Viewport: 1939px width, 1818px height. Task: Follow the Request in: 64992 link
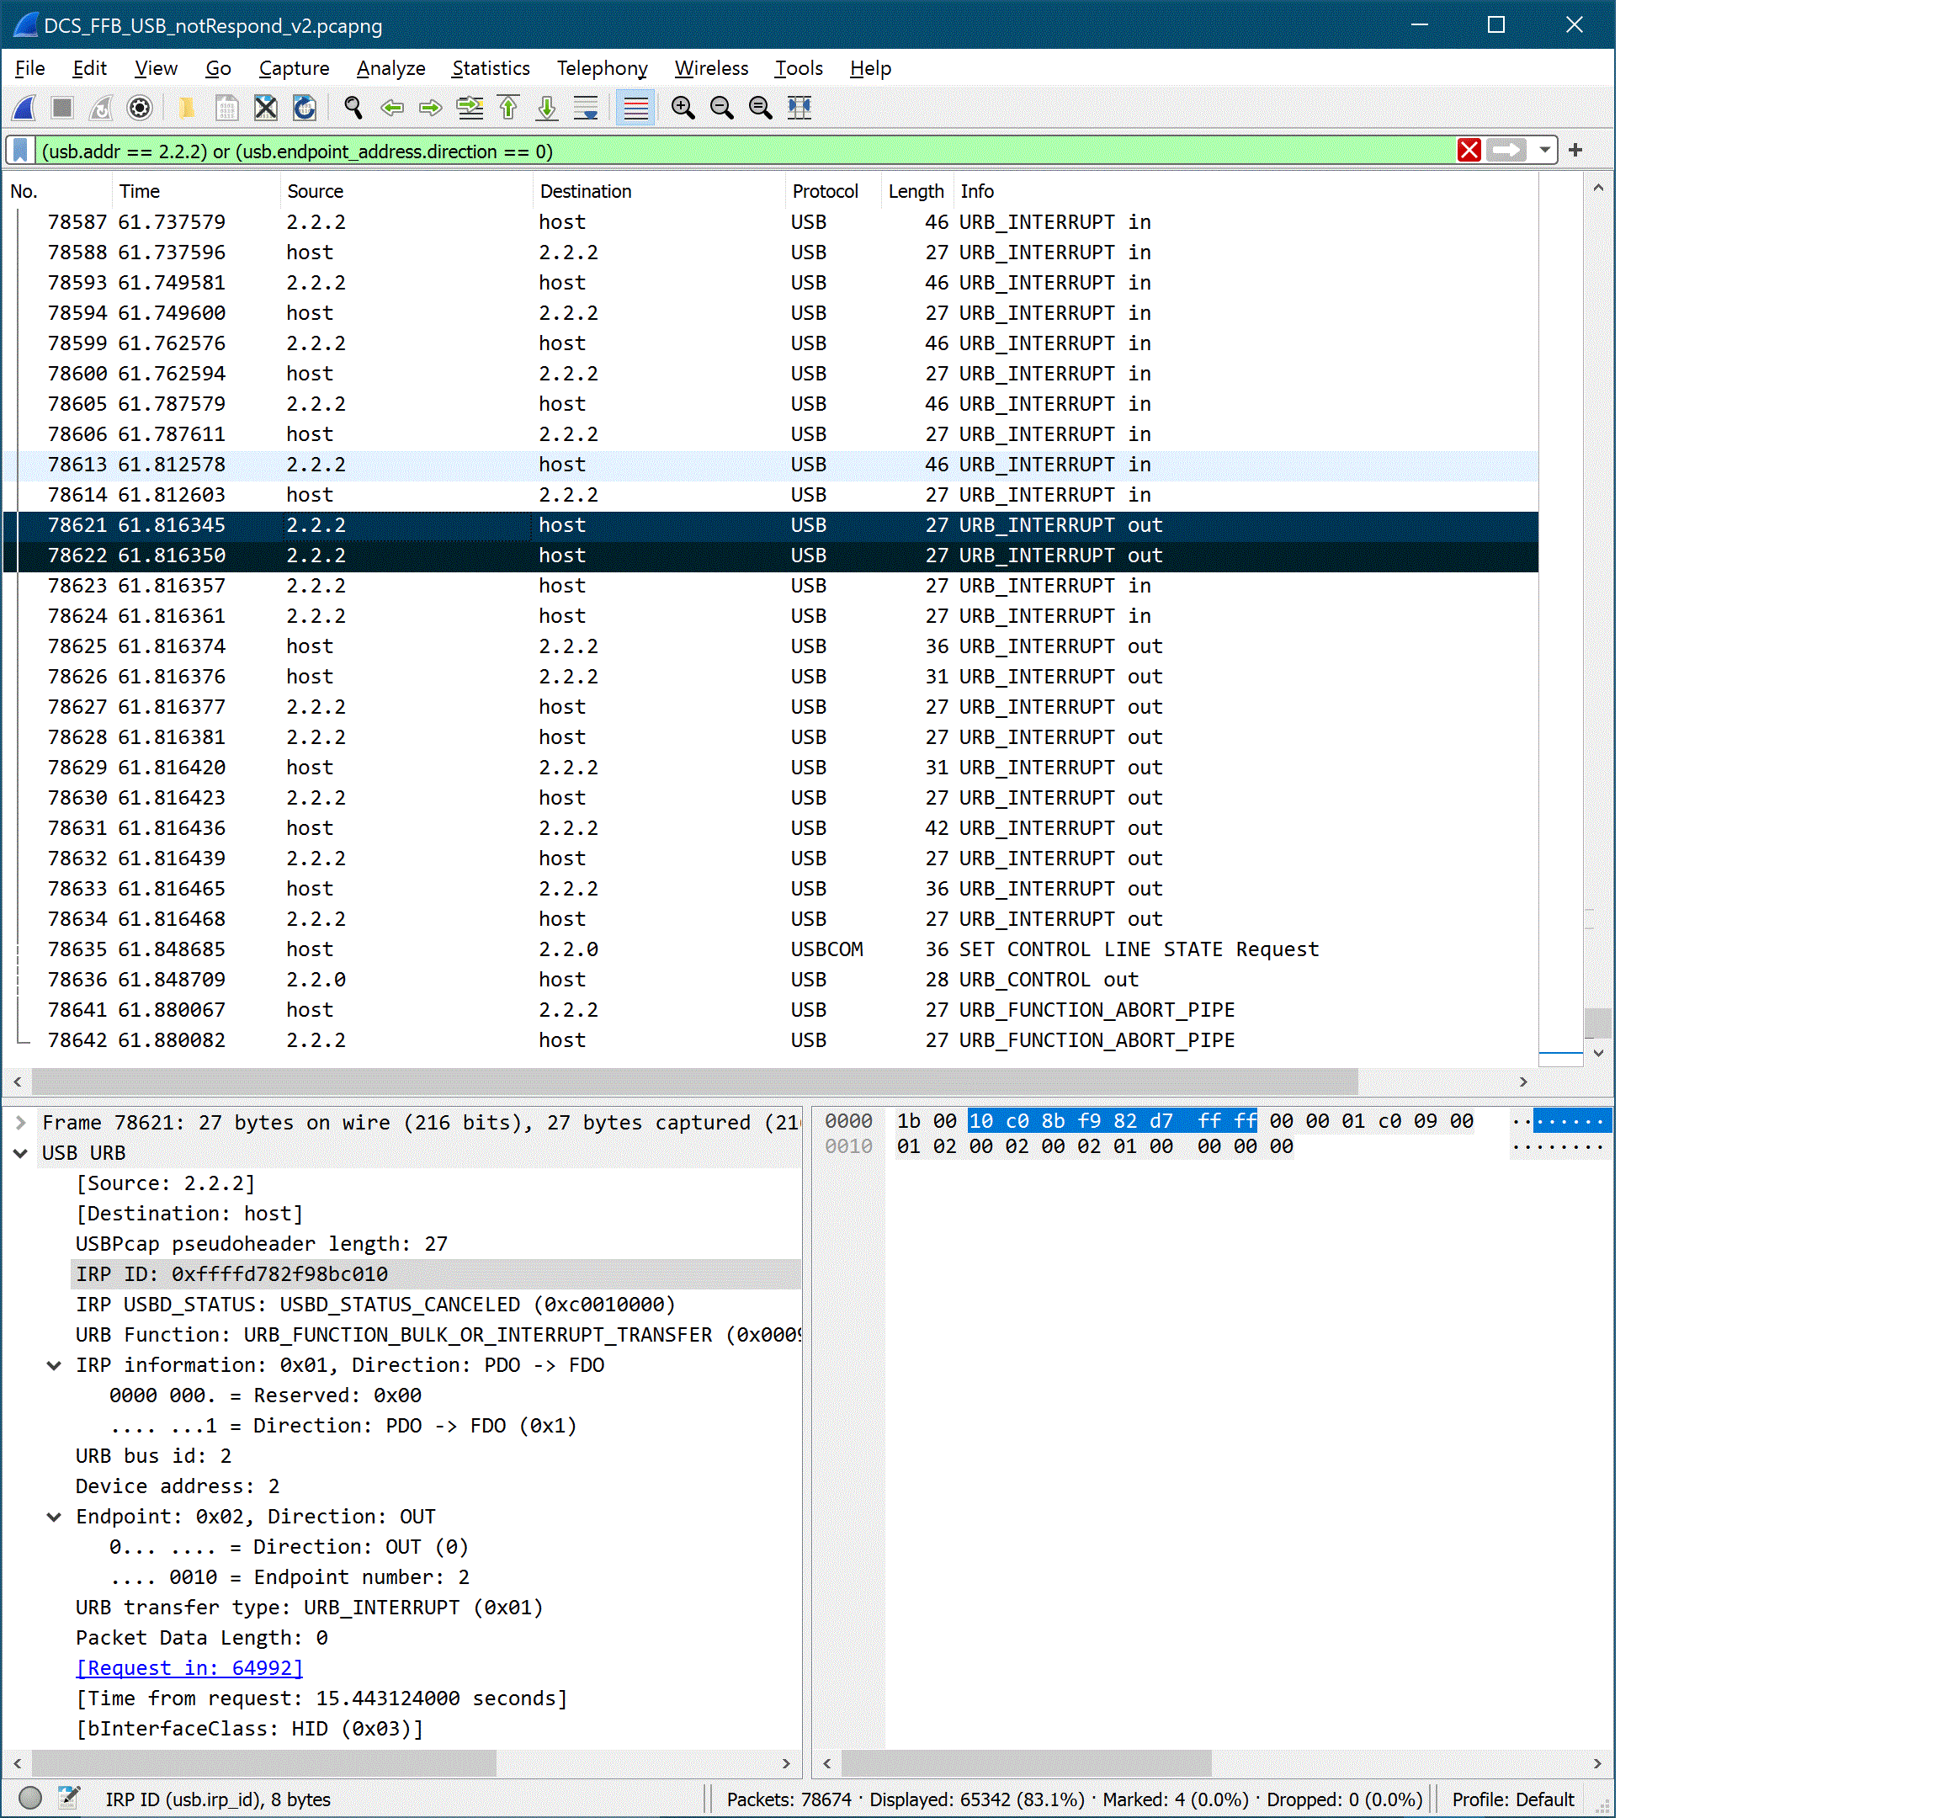tap(189, 1668)
